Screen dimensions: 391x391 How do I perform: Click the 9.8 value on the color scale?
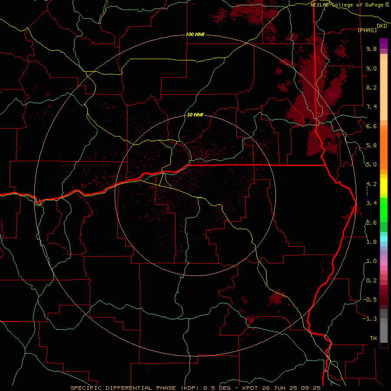coord(371,49)
